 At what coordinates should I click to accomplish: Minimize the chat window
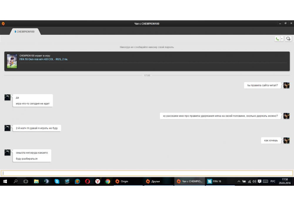[x=280, y=24]
